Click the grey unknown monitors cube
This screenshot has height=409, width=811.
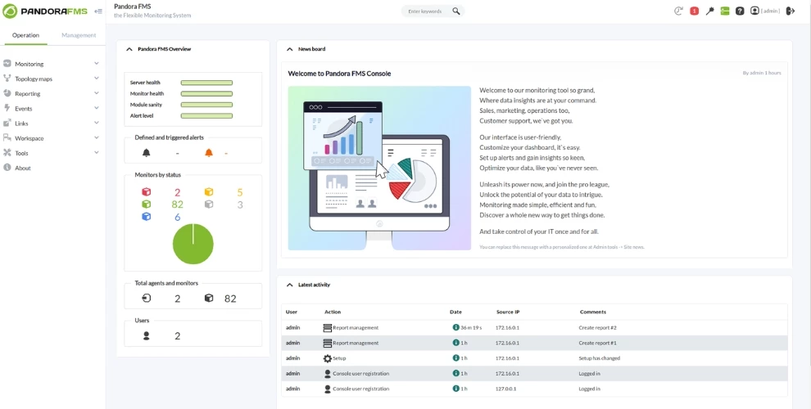[208, 204]
